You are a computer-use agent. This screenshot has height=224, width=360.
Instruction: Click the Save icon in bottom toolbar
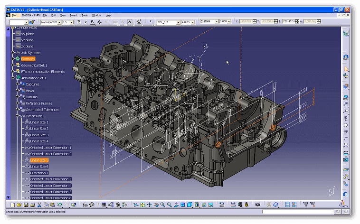(26, 205)
